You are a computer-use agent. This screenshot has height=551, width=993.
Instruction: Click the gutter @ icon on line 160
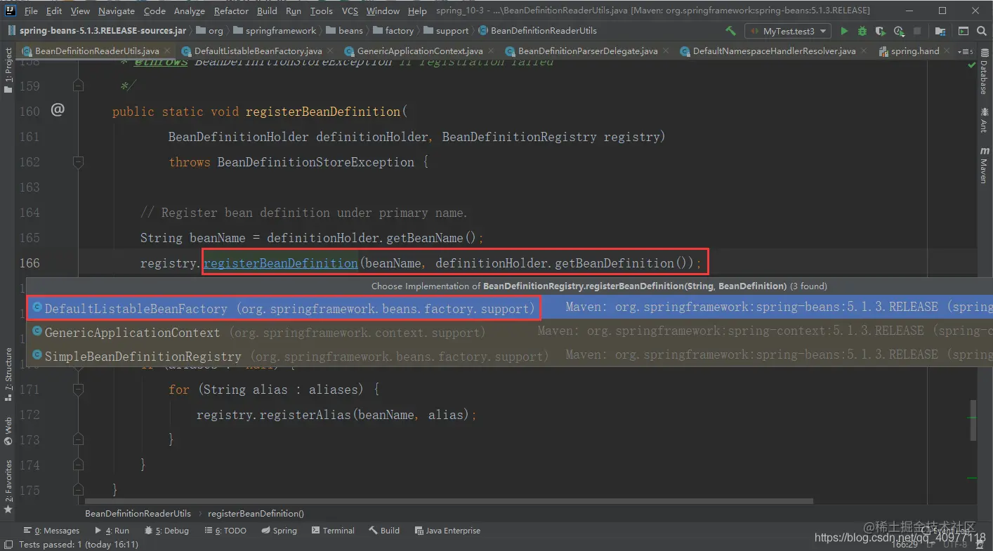coord(58,109)
